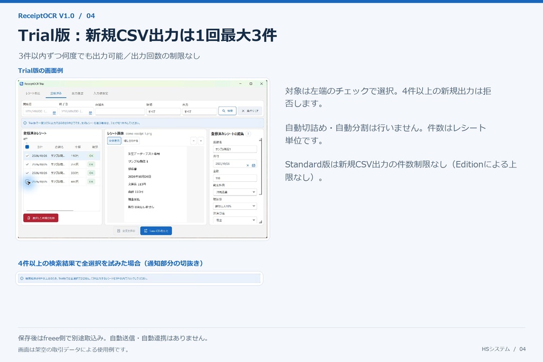This screenshot has width=543, height=362.
Task: Switch to the レシート取込 tab
Action: [33, 93]
